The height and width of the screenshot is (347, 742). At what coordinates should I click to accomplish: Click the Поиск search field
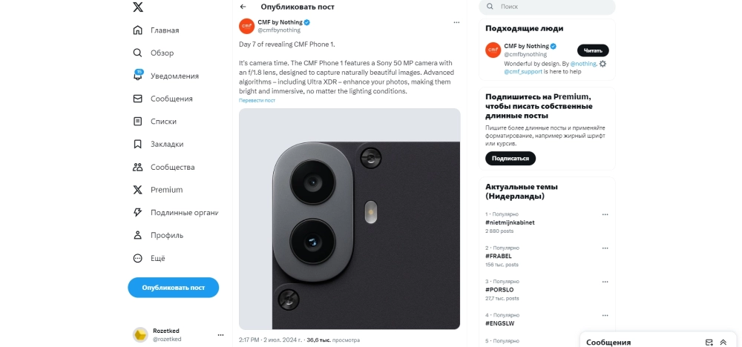(547, 7)
